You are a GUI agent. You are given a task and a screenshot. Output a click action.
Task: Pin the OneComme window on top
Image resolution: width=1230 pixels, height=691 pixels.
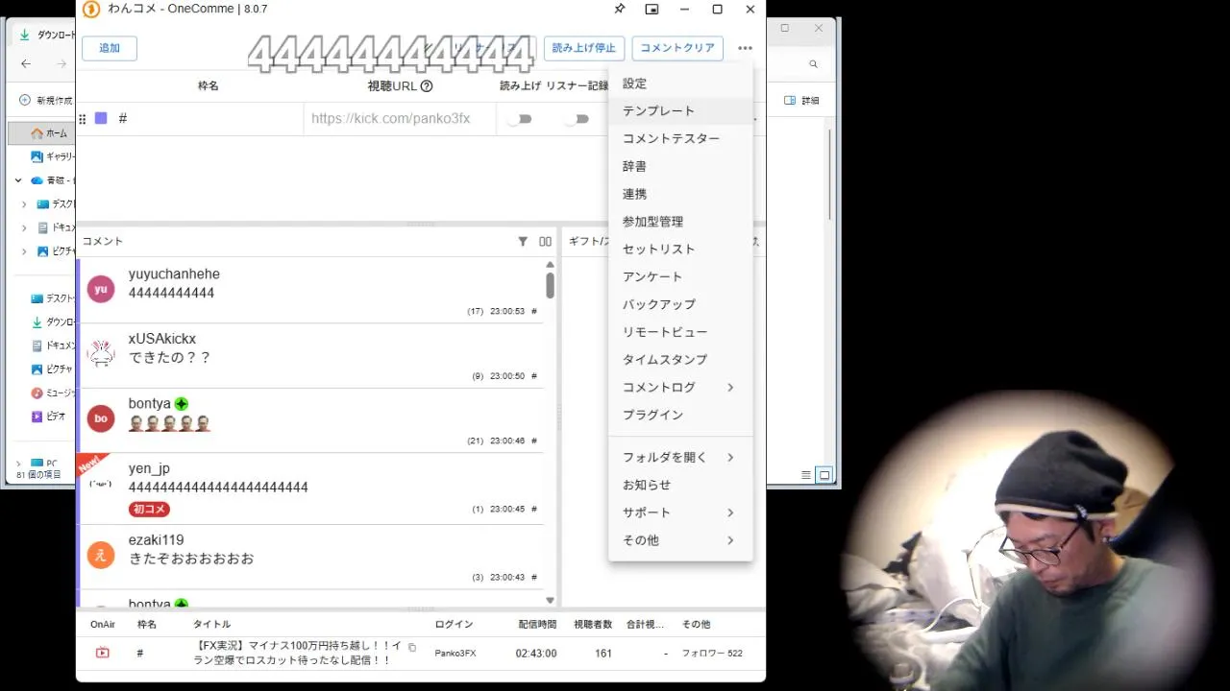coord(619,10)
